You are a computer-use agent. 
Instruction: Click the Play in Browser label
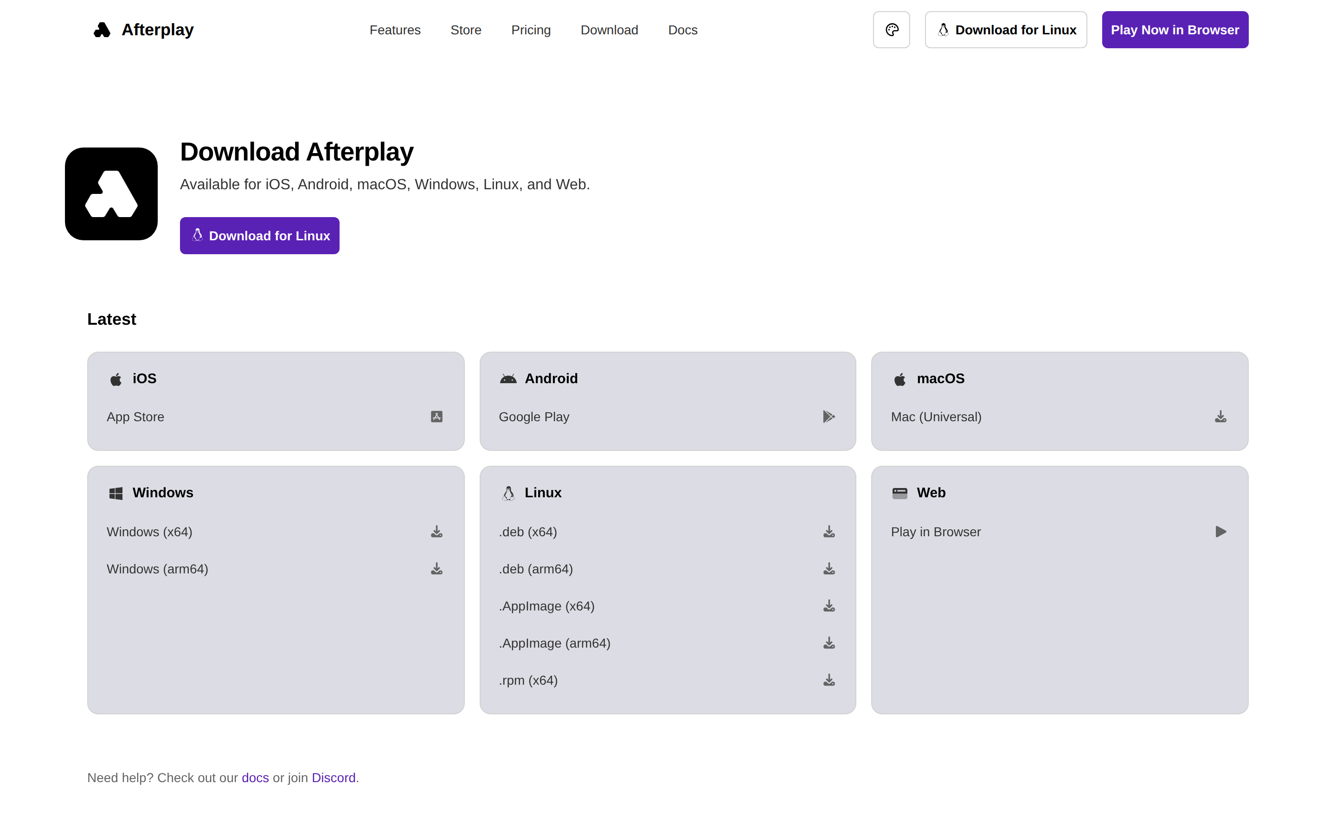point(936,532)
